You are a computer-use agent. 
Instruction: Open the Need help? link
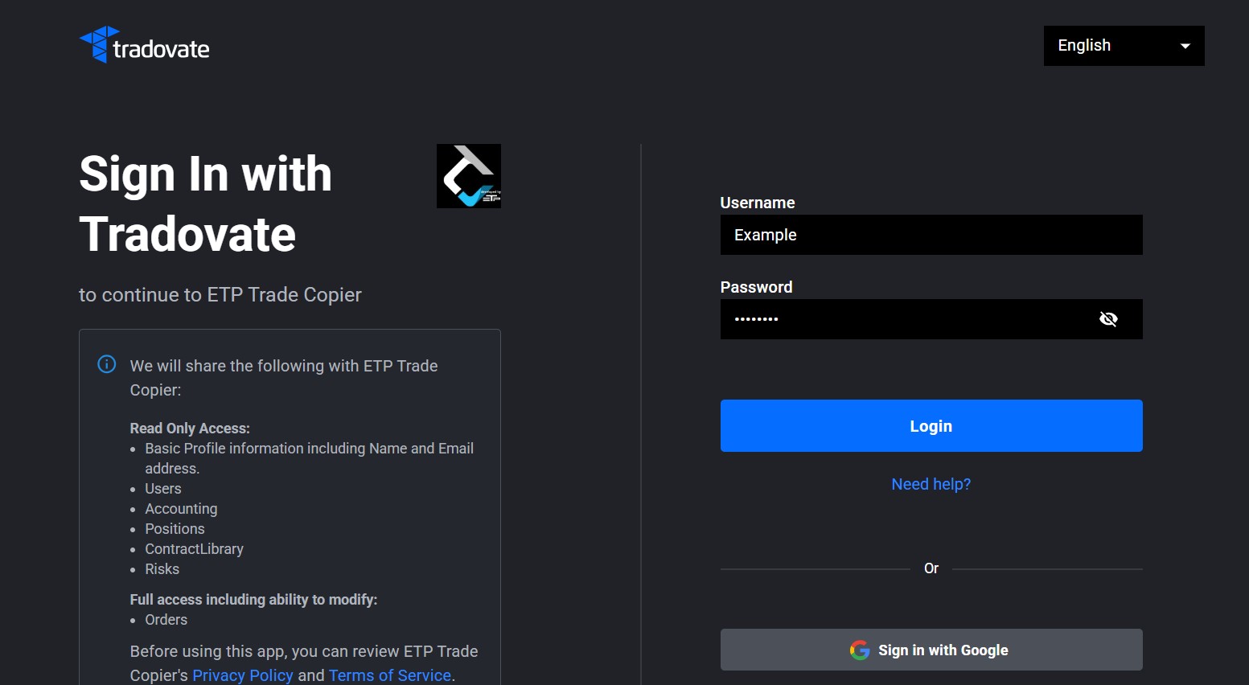coord(931,484)
